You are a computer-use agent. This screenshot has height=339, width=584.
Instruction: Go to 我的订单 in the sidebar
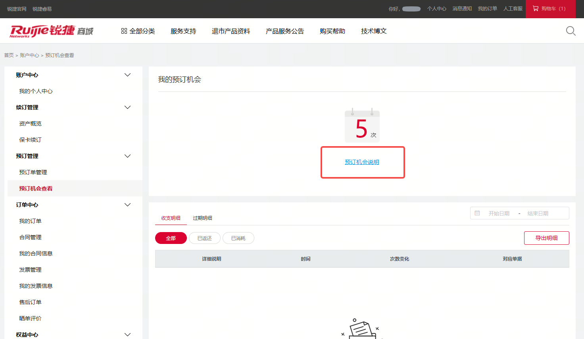pyautogui.click(x=30, y=221)
